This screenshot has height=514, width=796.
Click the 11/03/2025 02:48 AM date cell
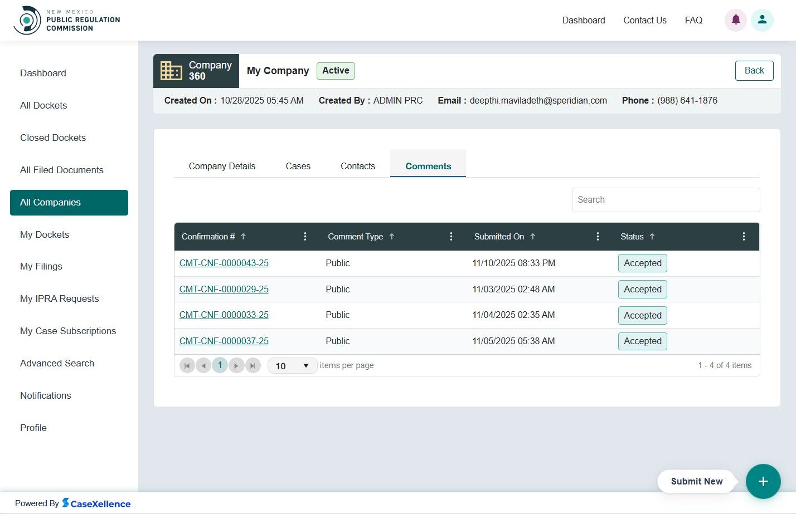[x=514, y=290]
